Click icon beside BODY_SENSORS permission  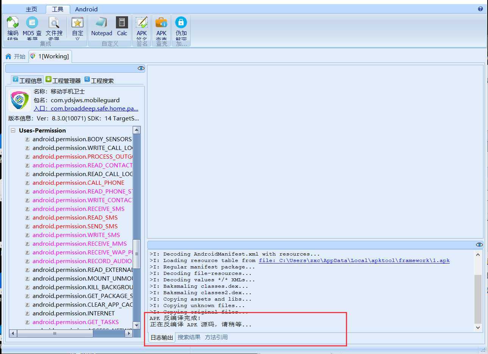point(27,139)
